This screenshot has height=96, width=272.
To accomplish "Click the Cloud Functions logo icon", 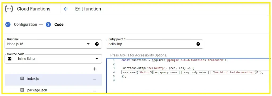I will coord(9,9).
